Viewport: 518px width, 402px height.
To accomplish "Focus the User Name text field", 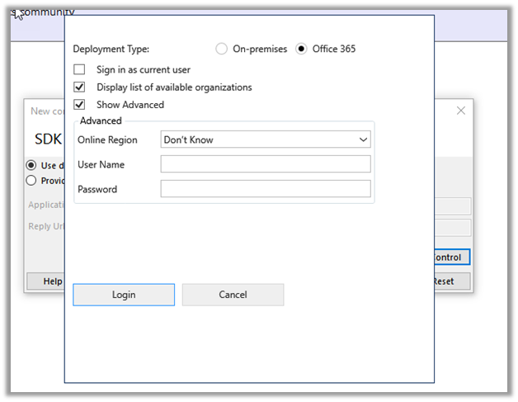I will pyautogui.click(x=265, y=164).
